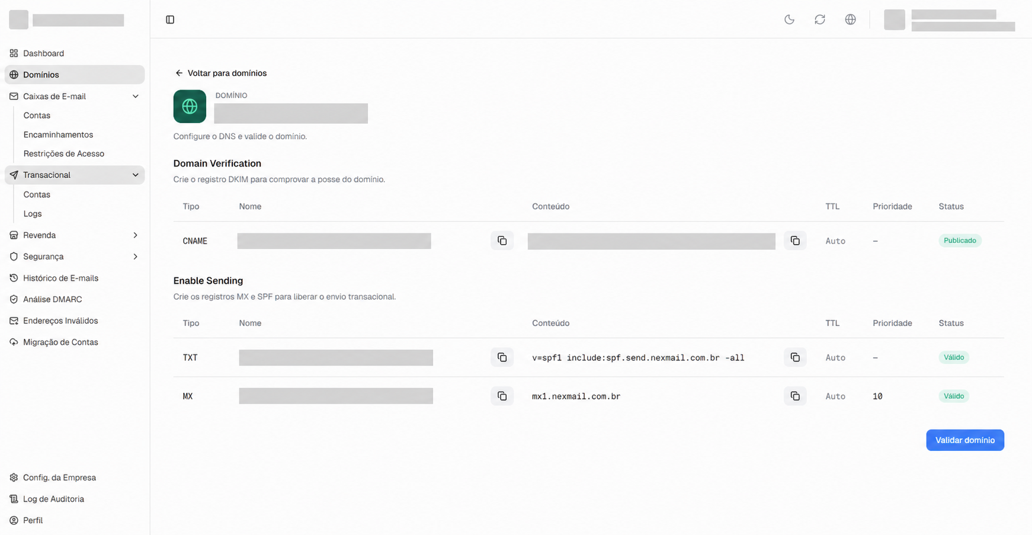Copy the MX record name
Viewport: 1032px width, 535px height.
click(x=502, y=396)
